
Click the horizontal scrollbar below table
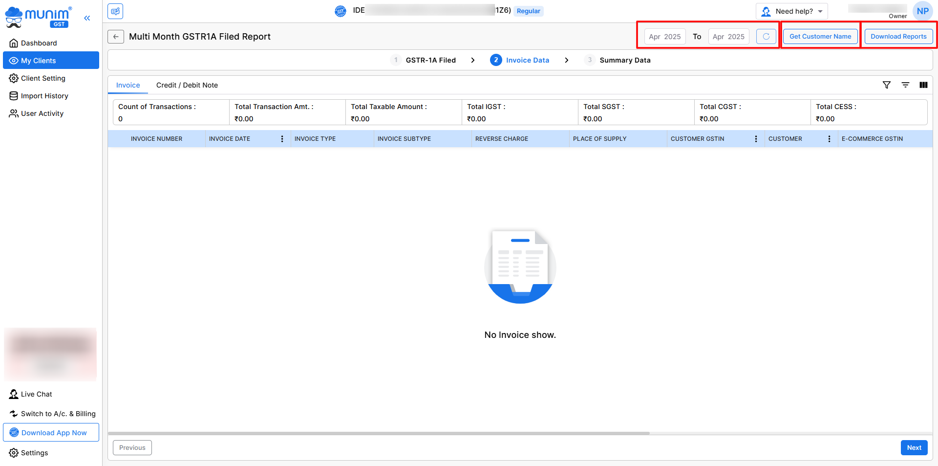click(379, 433)
